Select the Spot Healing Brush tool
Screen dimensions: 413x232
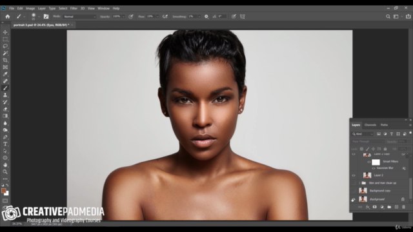(x=5, y=81)
